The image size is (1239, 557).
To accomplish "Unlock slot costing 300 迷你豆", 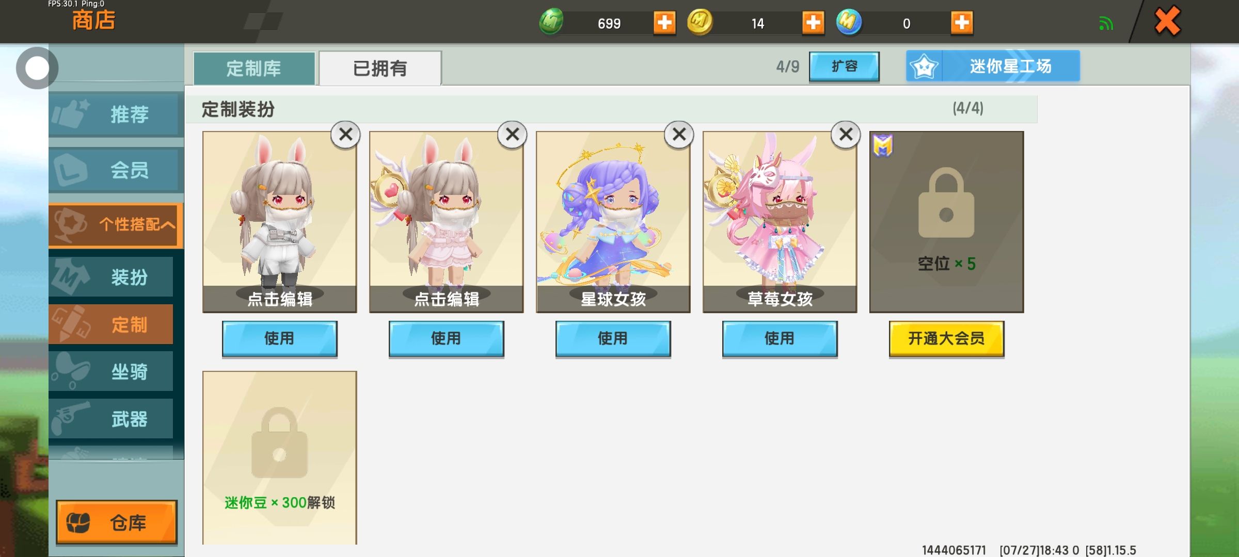I will 279,457.
